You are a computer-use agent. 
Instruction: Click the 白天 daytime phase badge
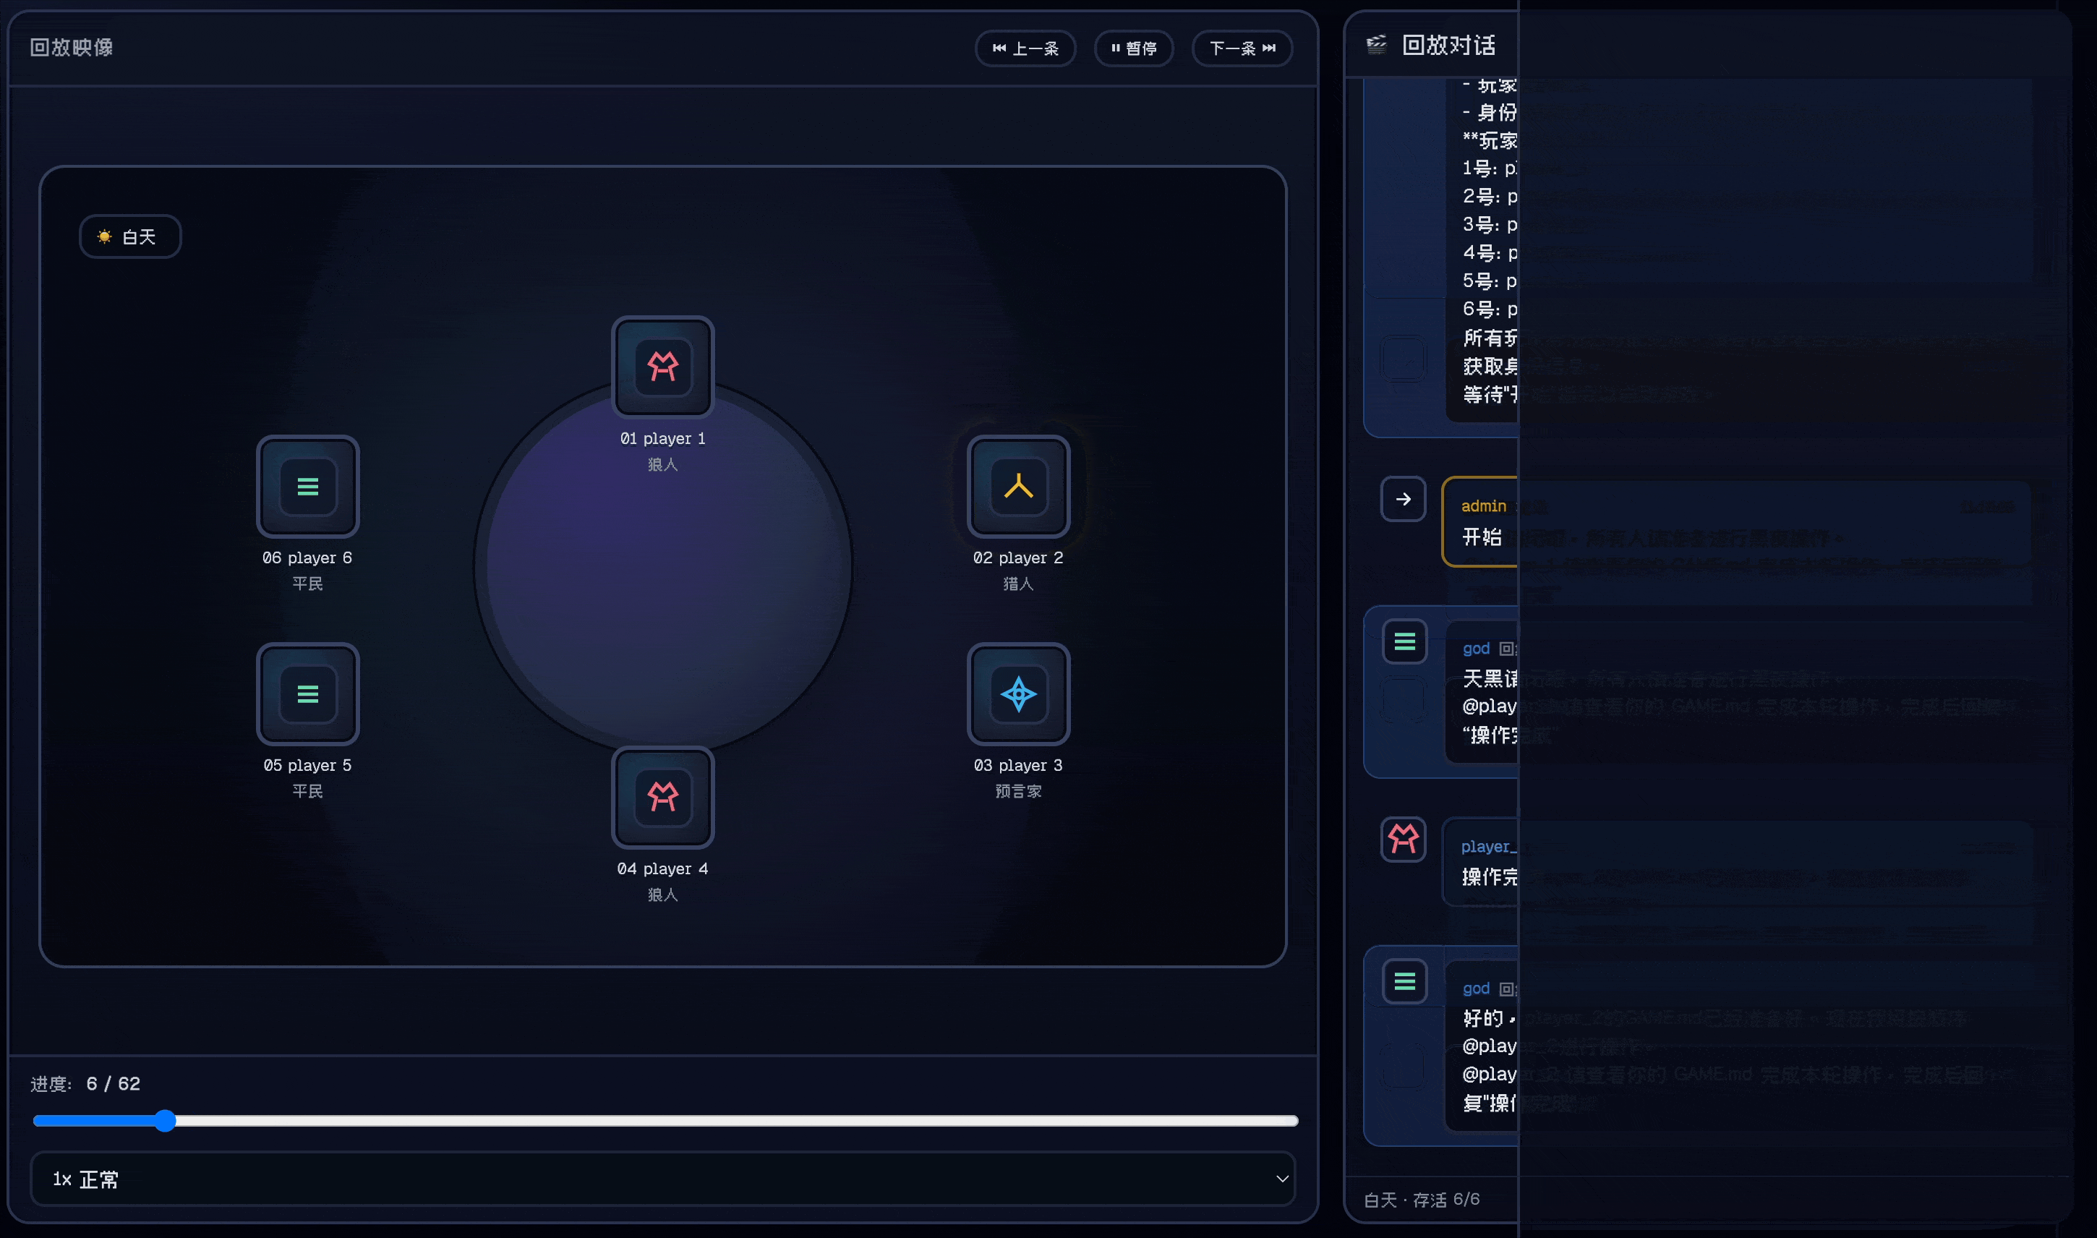coord(130,237)
